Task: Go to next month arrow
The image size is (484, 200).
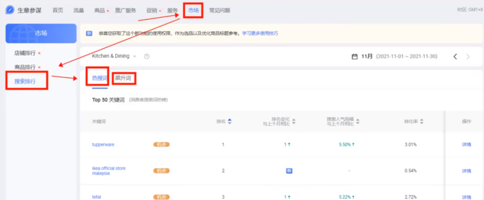Action: [468, 57]
